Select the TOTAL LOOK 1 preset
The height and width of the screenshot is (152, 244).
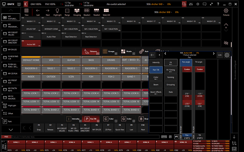point(31,93)
